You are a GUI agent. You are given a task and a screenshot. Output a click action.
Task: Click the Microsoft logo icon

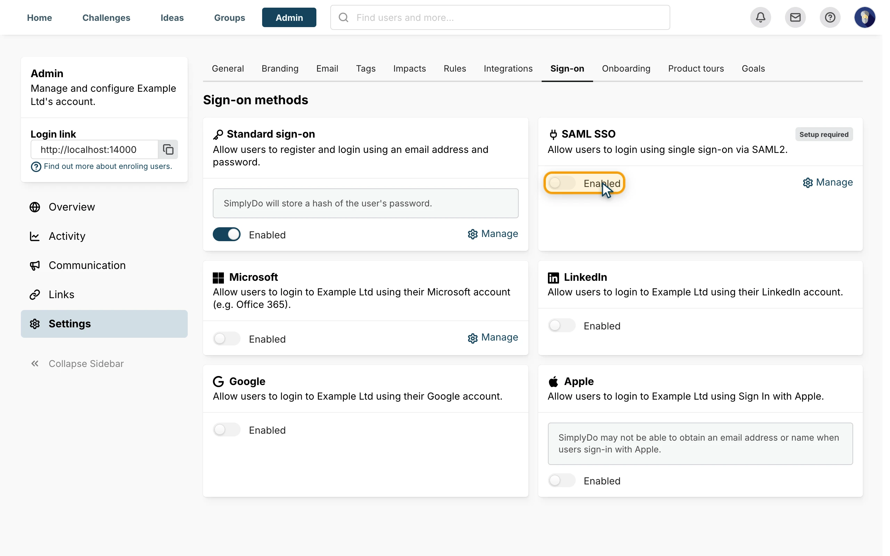pos(218,278)
